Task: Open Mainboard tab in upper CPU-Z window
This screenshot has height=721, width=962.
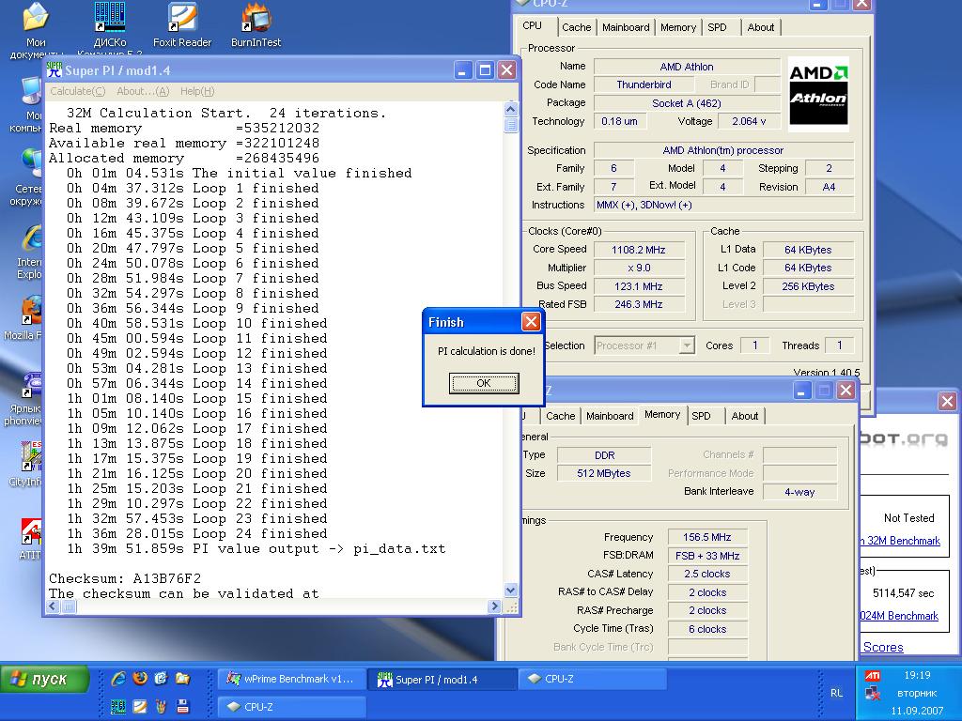Action: (x=625, y=27)
